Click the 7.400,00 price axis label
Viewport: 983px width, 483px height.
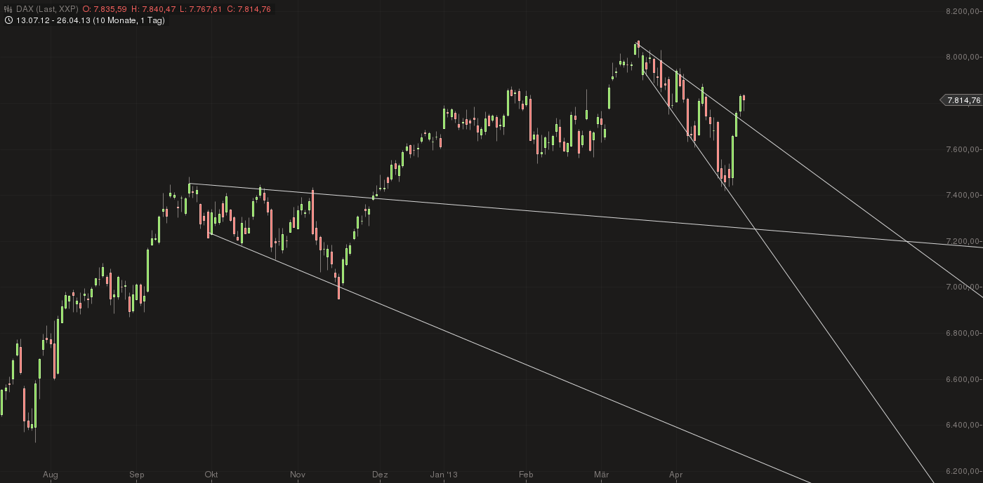point(963,195)
